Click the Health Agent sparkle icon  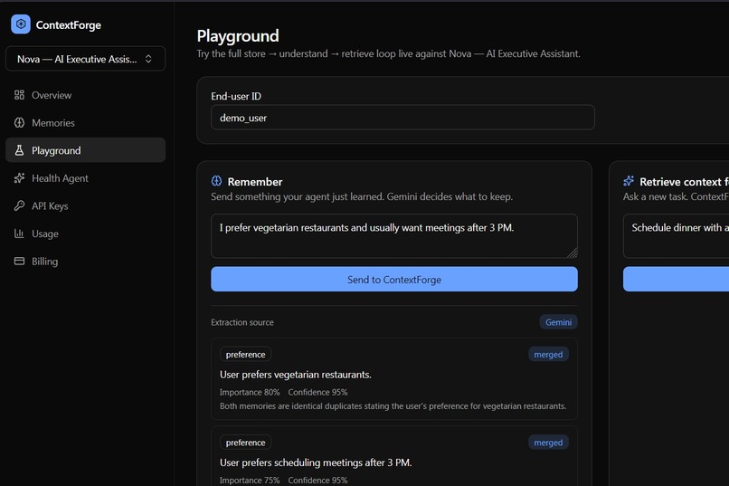[x=19, y=178]
